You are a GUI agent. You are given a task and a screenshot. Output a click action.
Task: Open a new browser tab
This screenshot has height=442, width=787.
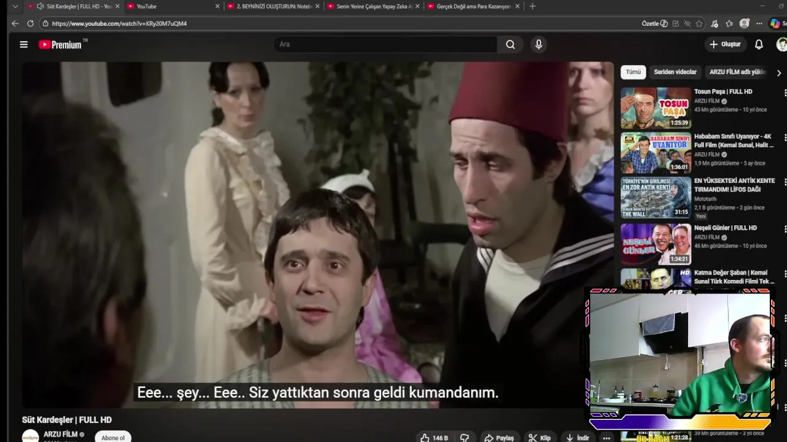pyautogui.click(x=532, y=6)
